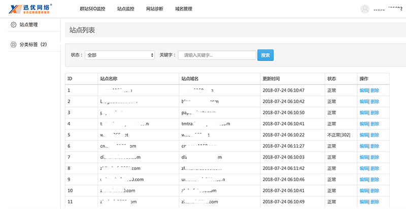This screenshot has width=406, height=209.
Task: Click 编辑 for site ID 11
Action: pos(363,201)
